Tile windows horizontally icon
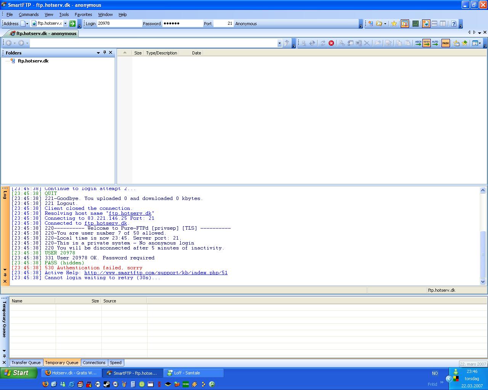488x390 pixels. (x=434, y=24)
